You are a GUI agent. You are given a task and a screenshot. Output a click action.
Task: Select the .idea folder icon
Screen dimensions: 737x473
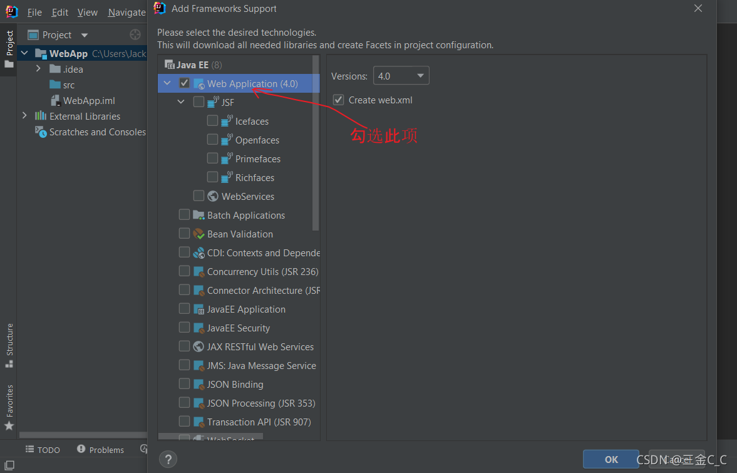55,69
